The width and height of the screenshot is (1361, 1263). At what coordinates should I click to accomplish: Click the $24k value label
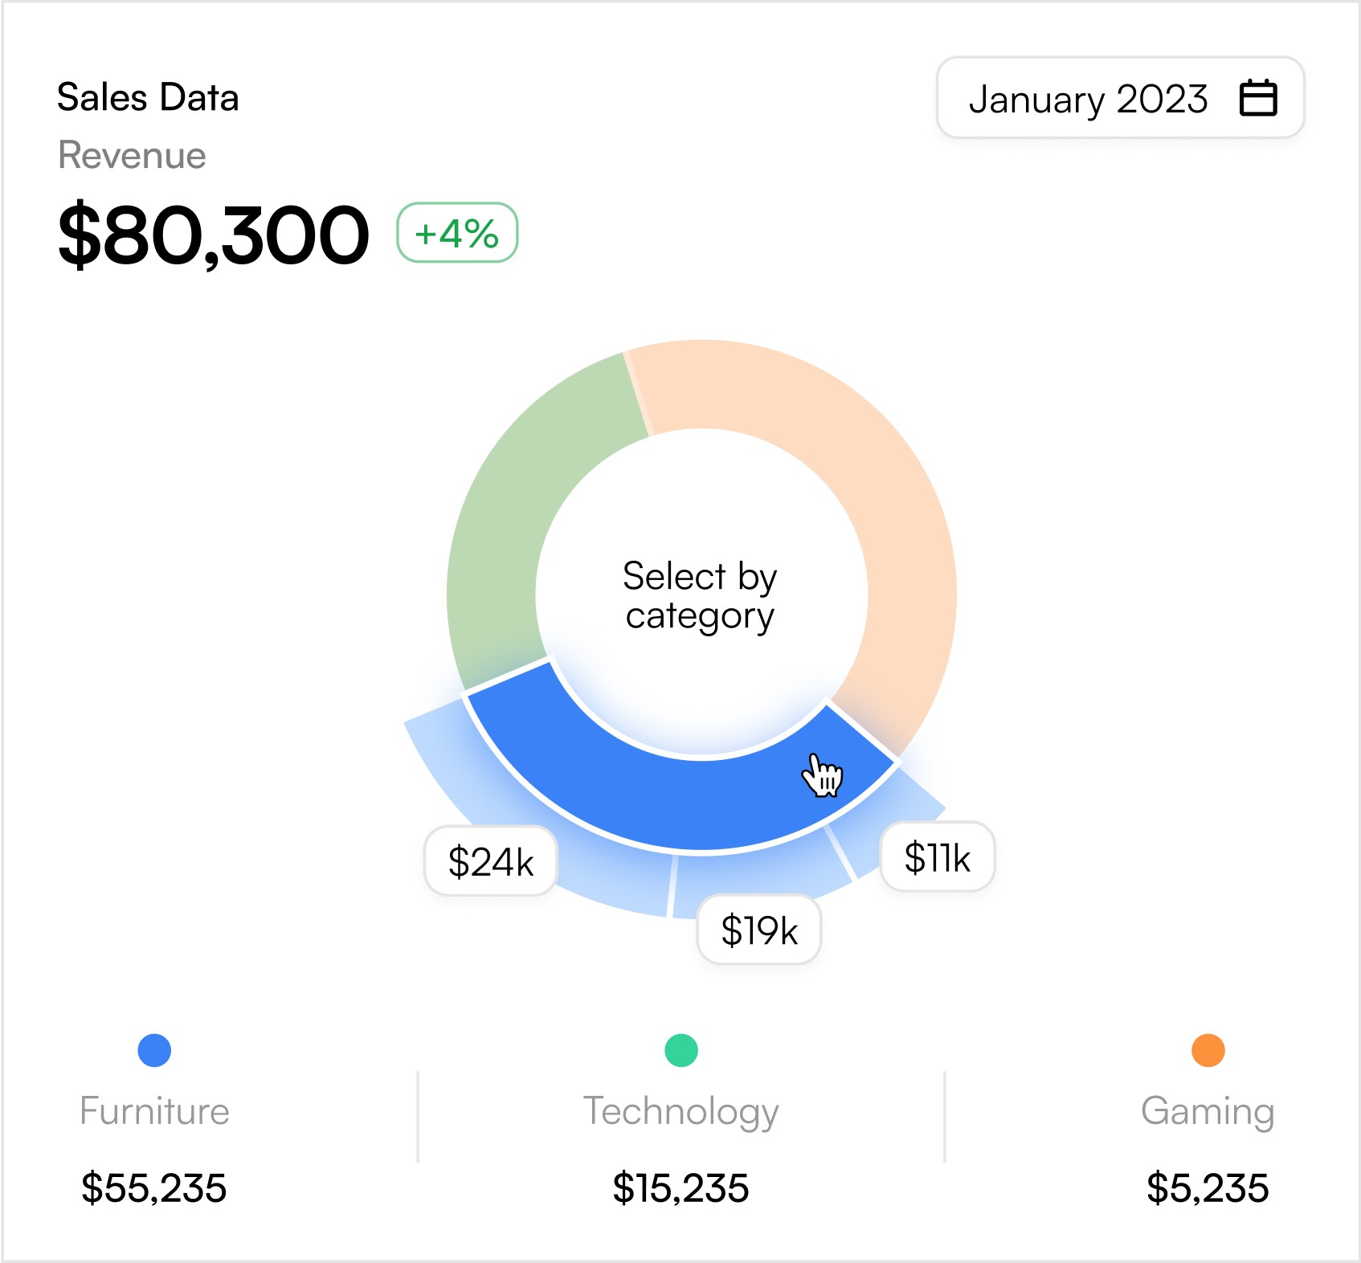point(491,861)
